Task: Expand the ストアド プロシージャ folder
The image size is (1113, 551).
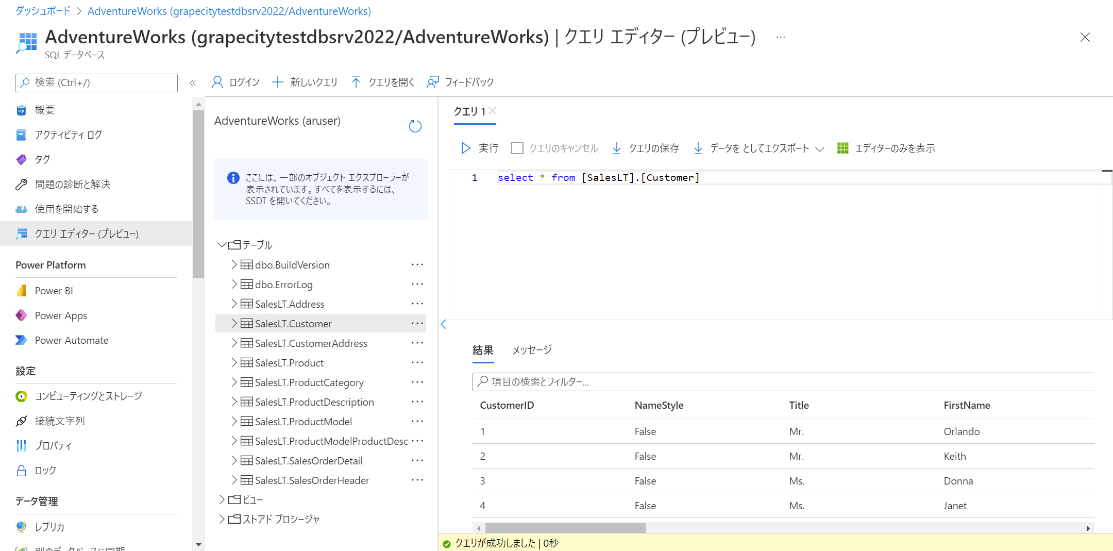Action: click(222, 519)
